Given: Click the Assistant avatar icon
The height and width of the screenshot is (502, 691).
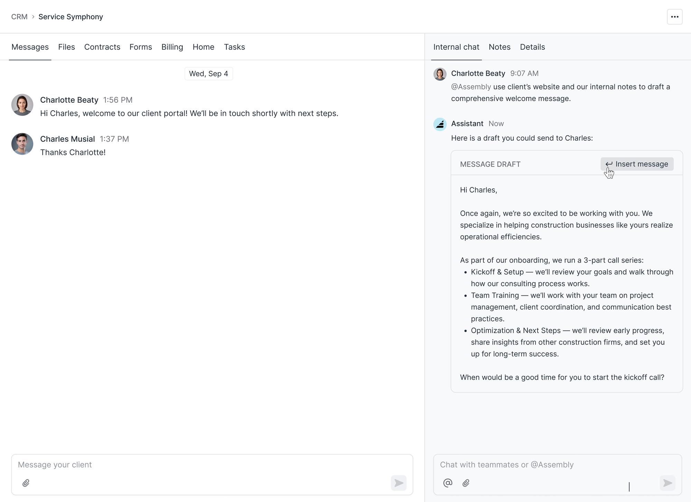Looking at the screenshot, I should coord(440,124).
